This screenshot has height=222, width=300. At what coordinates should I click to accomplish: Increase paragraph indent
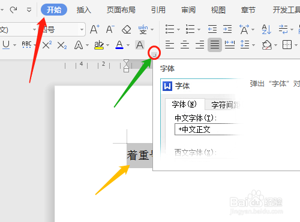point(227,29)
